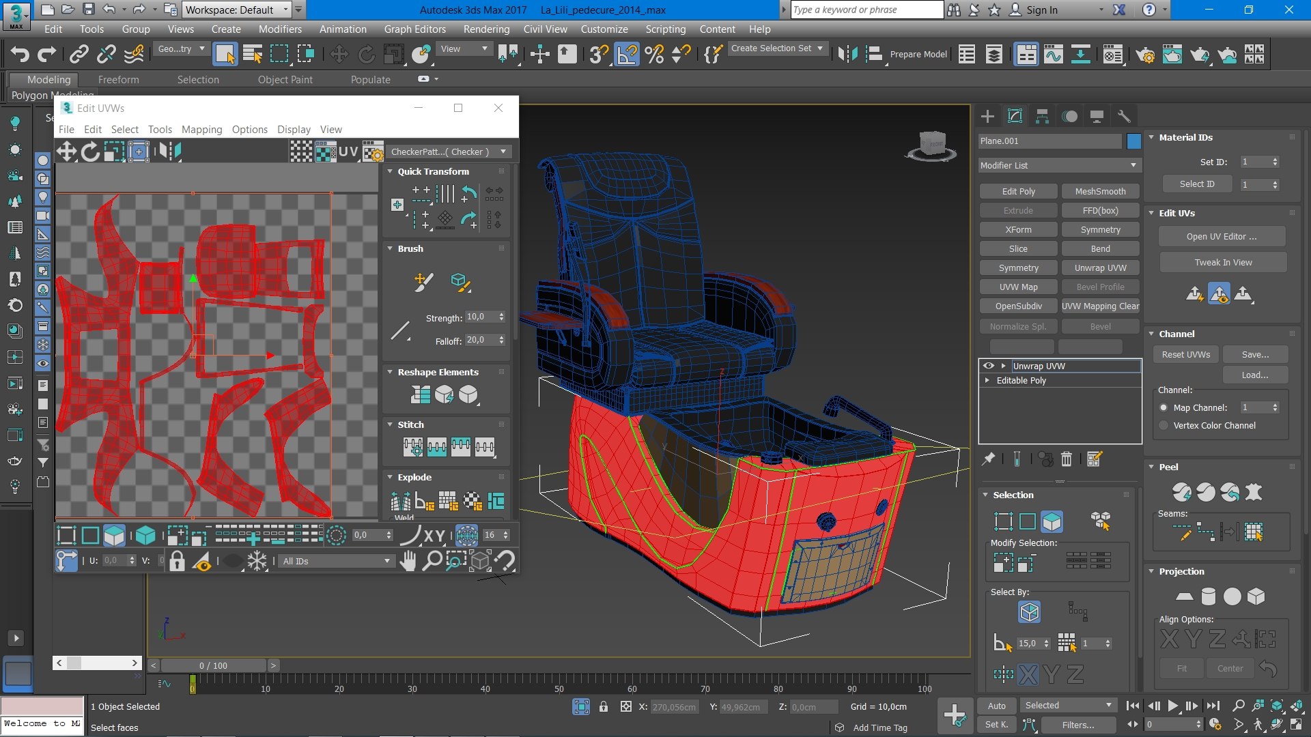This screenshot has height=737, width=1311.
Task: Click the Undo arrow in main toolbar
Action: [x=20, y=54]
